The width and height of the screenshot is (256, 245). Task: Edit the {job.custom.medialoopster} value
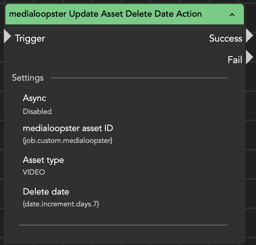pyautogui.click(x=67, y=141)
